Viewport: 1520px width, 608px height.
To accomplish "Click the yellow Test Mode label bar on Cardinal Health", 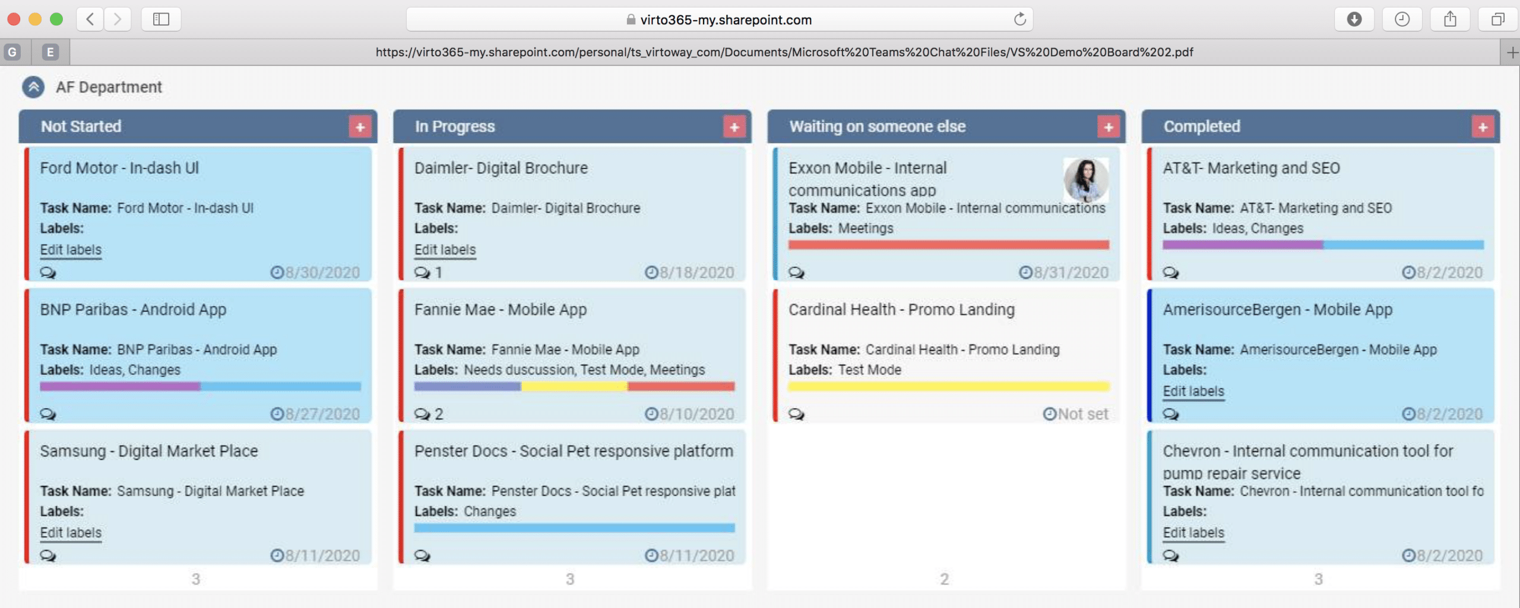I will (x=947, y=386).
